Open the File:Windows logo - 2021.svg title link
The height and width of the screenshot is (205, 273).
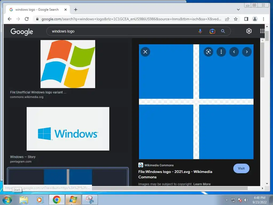(175, 174)
